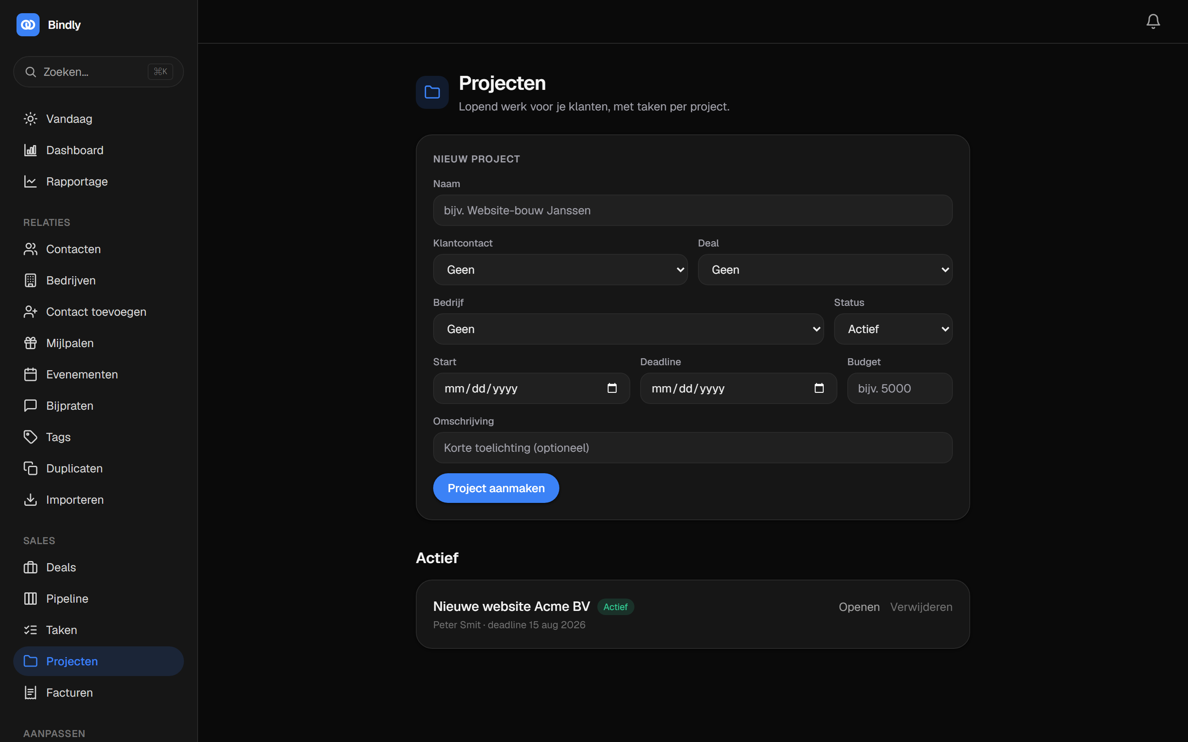Click the ⌘K shortcut badge
Viewport: 1188px width, 742px height.
tap(160, 72)
